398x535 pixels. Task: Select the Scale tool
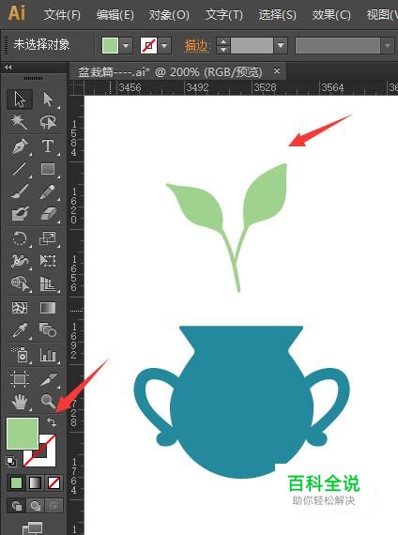pos(48,238)
